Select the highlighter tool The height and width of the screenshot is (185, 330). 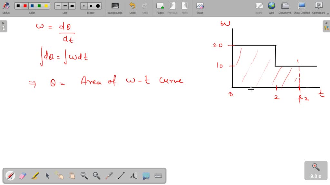click(x=35, y=176)
